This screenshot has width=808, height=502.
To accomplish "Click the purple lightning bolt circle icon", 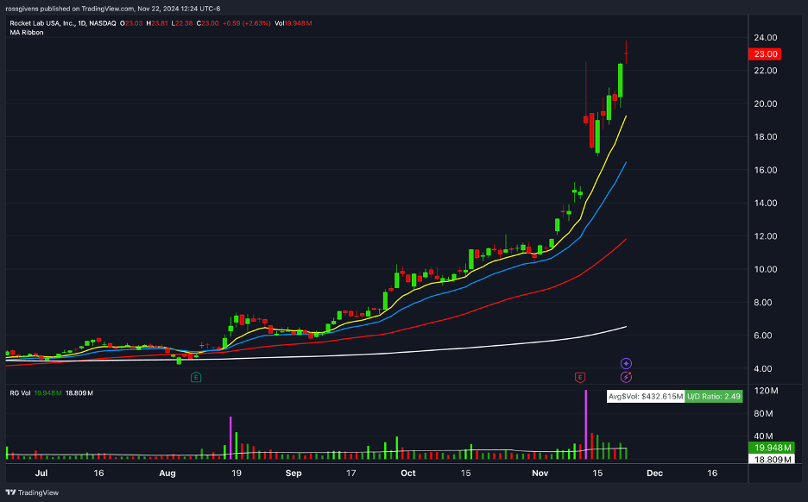I will tap(626, 378).
